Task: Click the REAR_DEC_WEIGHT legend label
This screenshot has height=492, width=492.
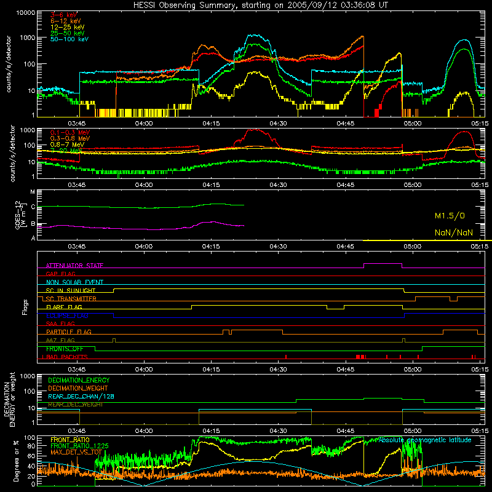Action: (75, 405)
